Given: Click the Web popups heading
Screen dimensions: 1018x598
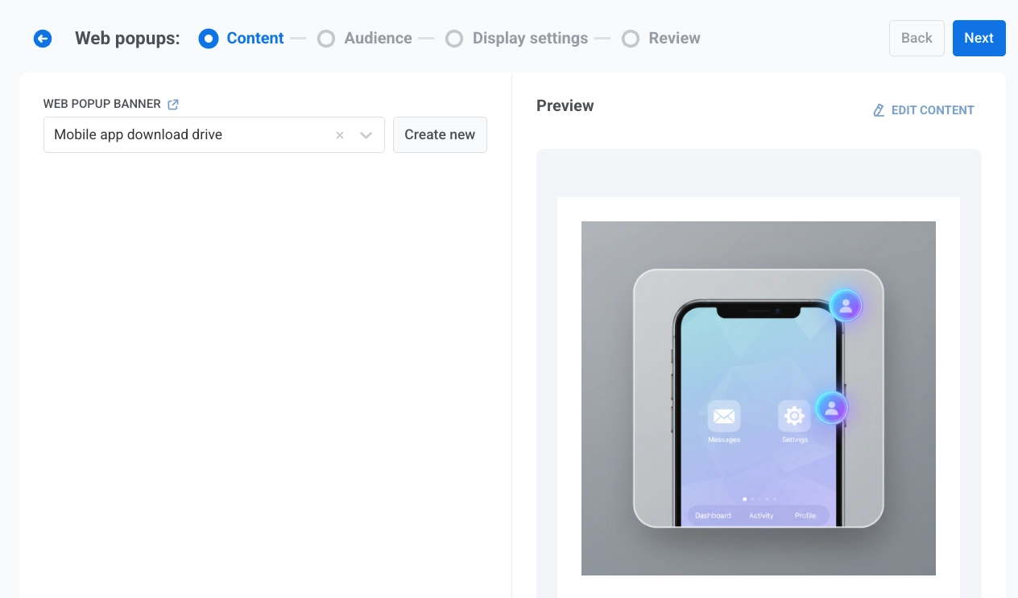Looking at the screenshot, I should pyautogui.click(x=127, y=38).
